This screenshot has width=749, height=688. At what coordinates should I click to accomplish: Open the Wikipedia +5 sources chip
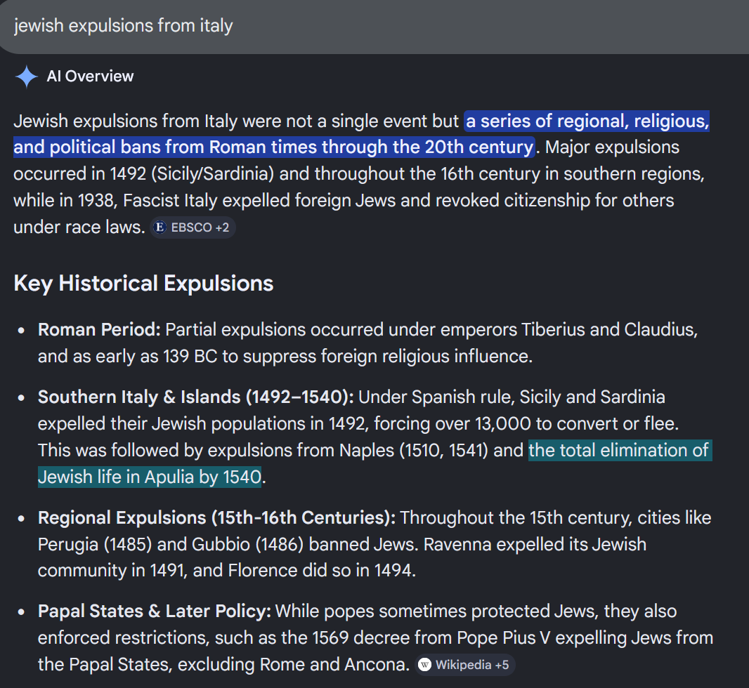[465, 665]
